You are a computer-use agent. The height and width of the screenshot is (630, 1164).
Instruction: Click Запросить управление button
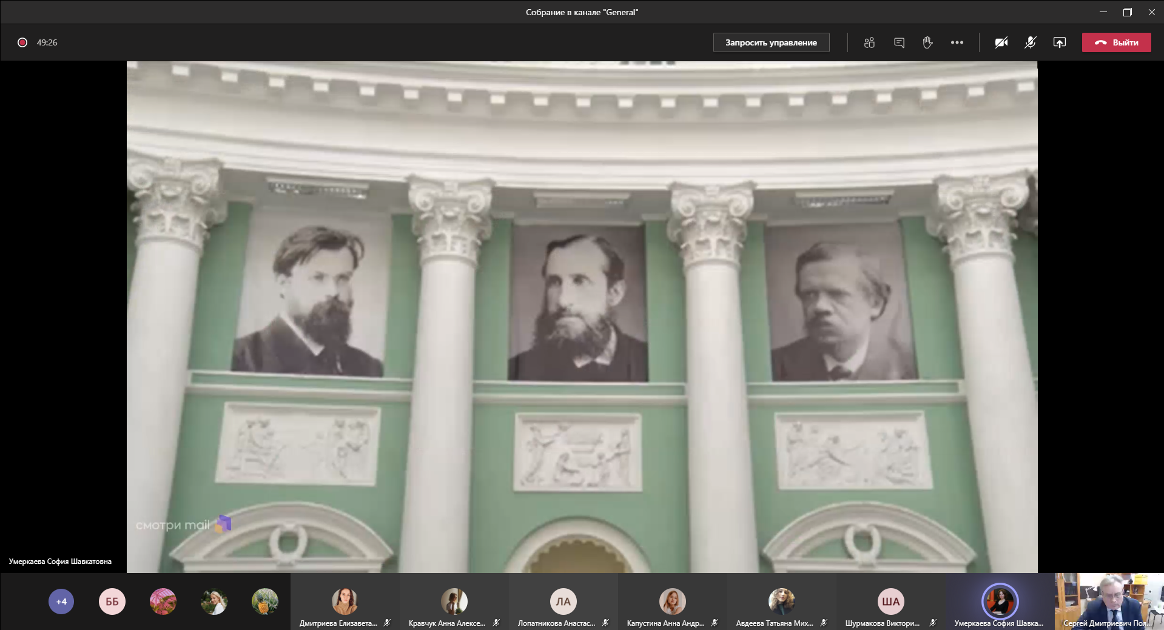pos(771,42)
